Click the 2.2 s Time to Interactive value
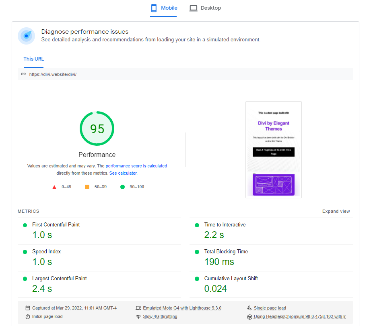This screenshot has width=371, height=326. point(214,235)
